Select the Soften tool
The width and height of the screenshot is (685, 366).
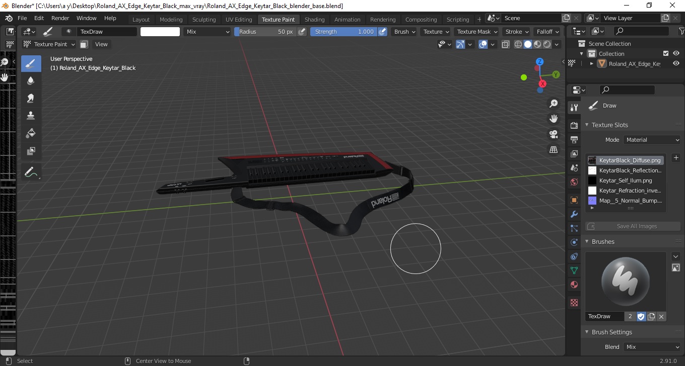[x=31, y=80]
